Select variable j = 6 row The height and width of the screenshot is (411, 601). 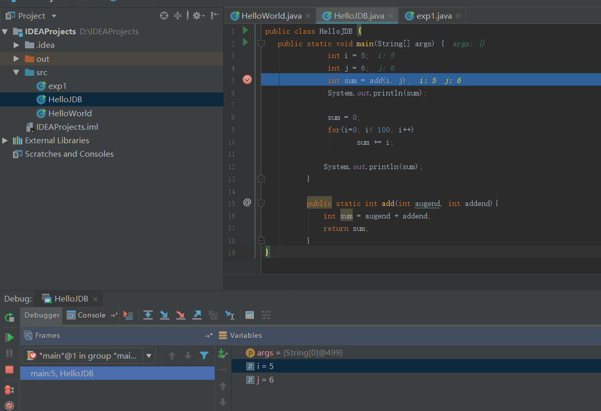[416, 379]
